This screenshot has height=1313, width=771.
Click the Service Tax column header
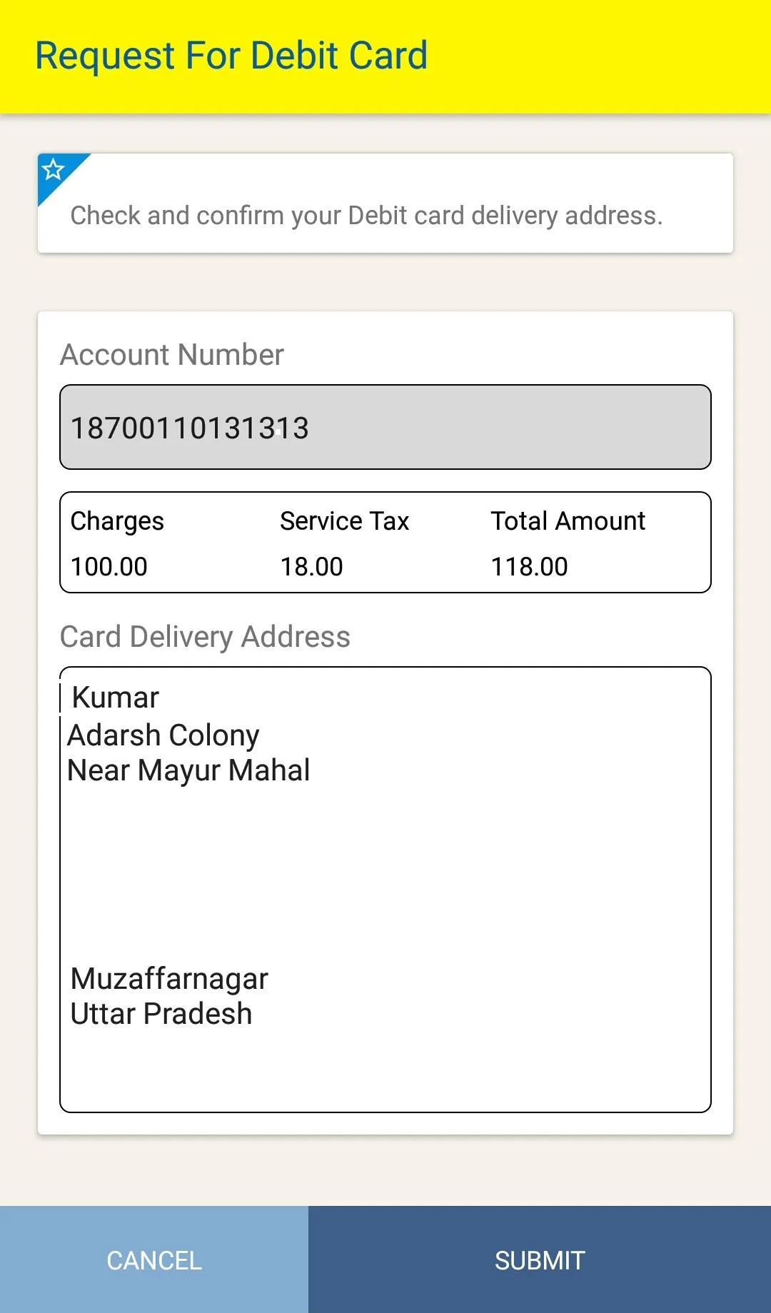344,521
